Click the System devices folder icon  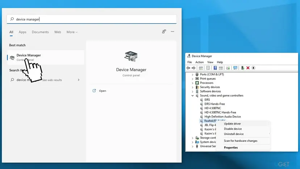(x=197, y=142)
